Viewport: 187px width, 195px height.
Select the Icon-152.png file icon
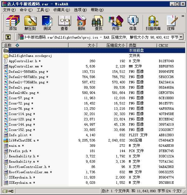point(6,130)
